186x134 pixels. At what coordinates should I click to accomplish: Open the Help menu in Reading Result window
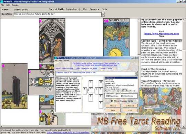(8, 5)
